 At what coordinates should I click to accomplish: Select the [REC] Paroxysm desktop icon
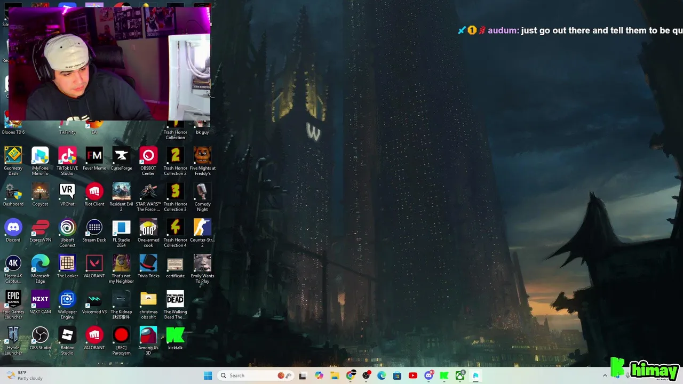[121, 340]
